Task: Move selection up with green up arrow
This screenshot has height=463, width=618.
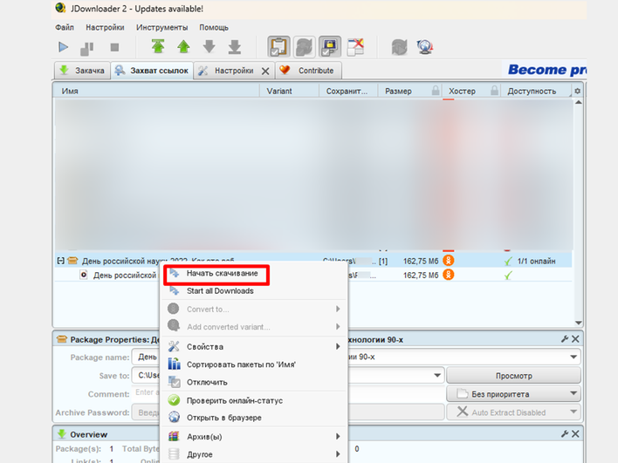Action: [x=183, y=46]
